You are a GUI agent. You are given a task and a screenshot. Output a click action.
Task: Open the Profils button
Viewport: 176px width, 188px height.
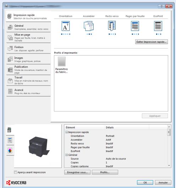click(105, 172)
